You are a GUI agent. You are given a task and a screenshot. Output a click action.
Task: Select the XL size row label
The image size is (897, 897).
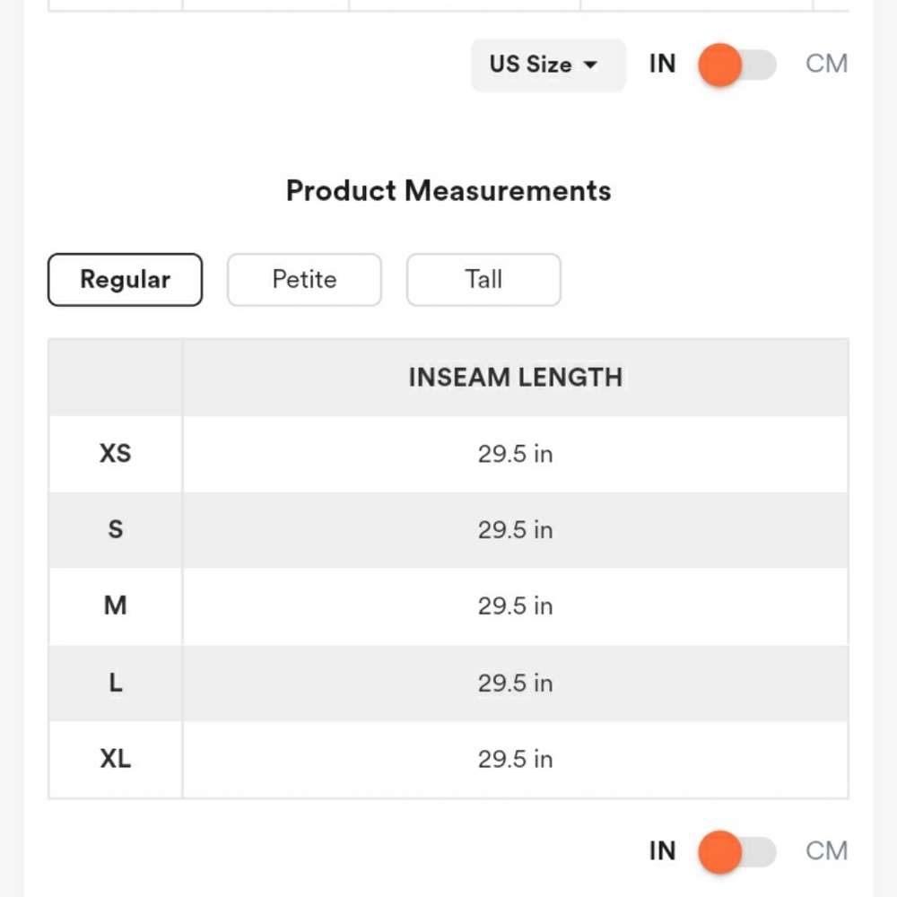tap(115, 760)
